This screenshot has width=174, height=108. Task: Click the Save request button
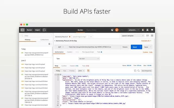[146, 47]
